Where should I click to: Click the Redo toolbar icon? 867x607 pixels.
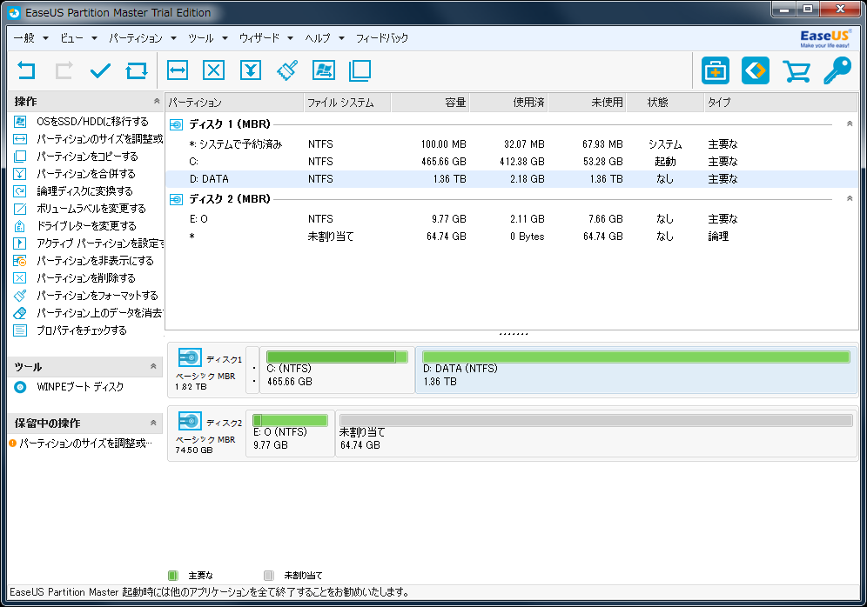(x=64, y=70)
